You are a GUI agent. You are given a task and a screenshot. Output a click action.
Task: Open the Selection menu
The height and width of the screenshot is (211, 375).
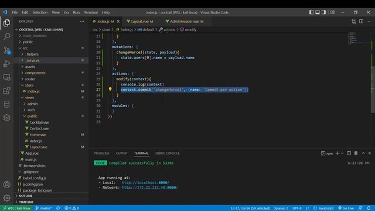[x=40, y=12]
